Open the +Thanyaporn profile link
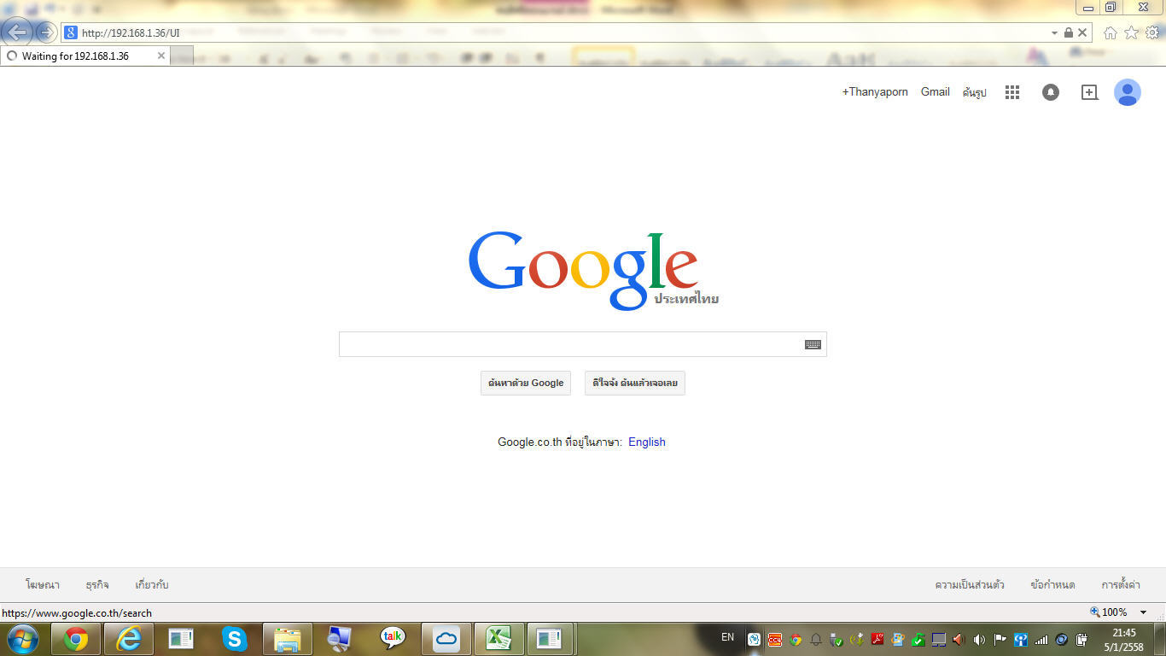The width and height of the screenshot is (1166, 656). click(875, 92)
